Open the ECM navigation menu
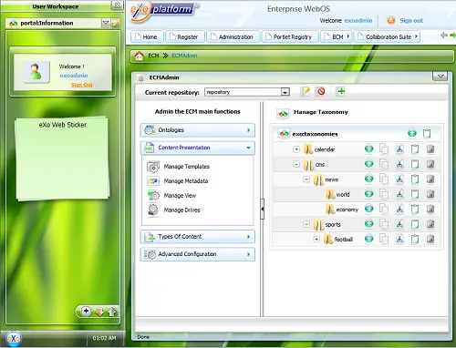456x348 pixels. 337,36
